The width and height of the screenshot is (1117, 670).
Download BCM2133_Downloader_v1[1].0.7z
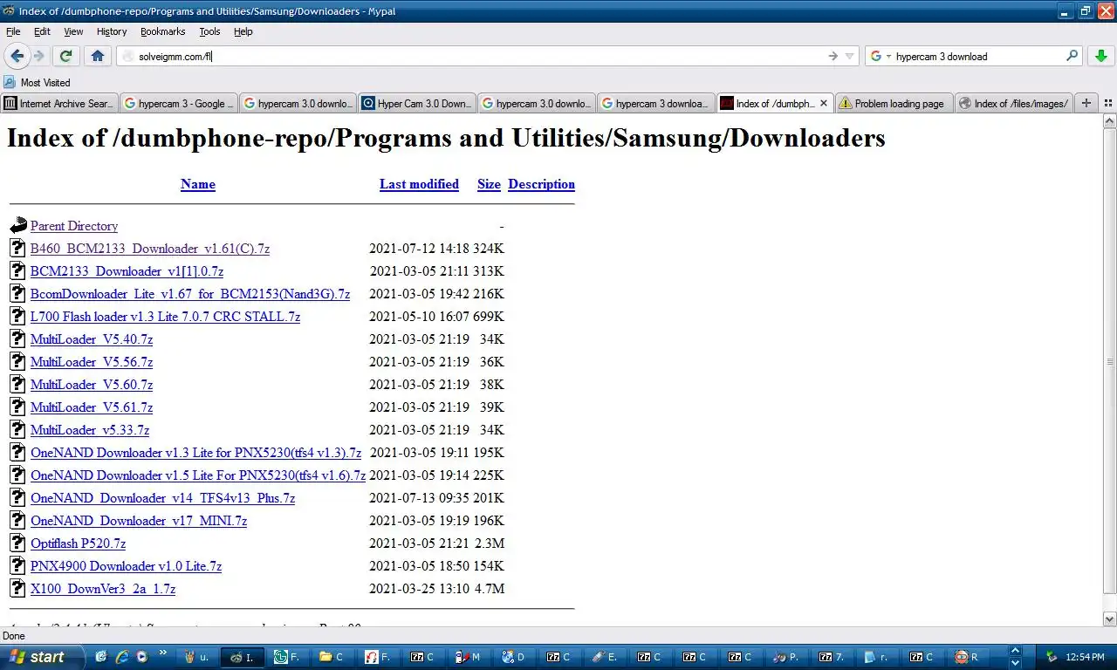point(127,271)
